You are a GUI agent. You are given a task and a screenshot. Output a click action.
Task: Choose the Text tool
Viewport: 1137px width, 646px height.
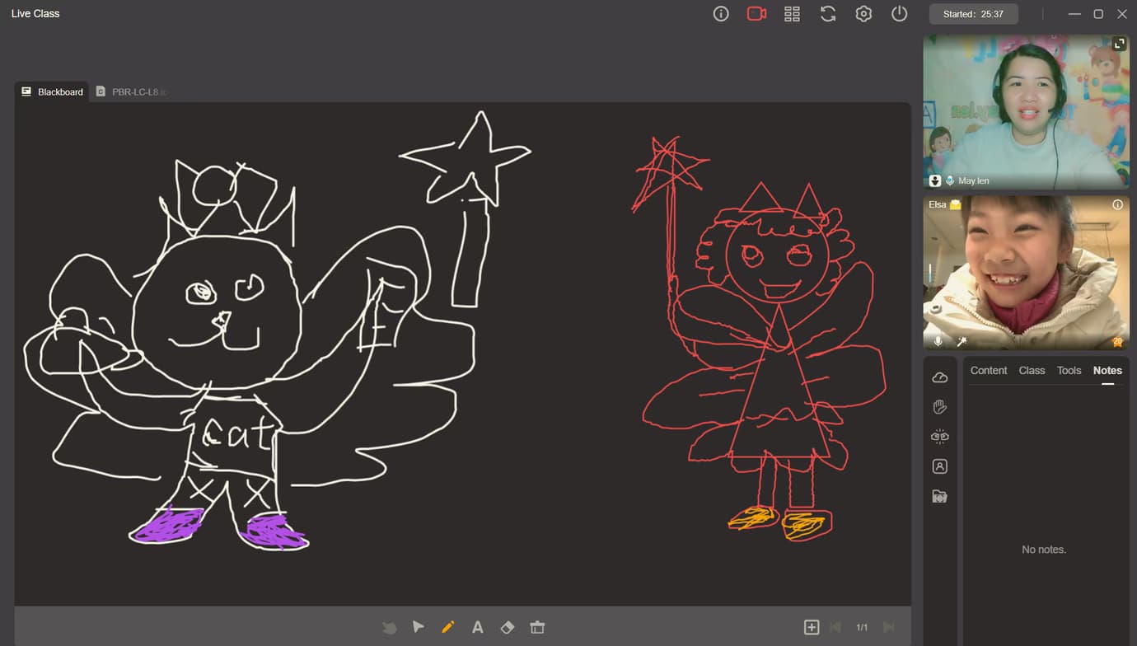(x=477, y=627)
